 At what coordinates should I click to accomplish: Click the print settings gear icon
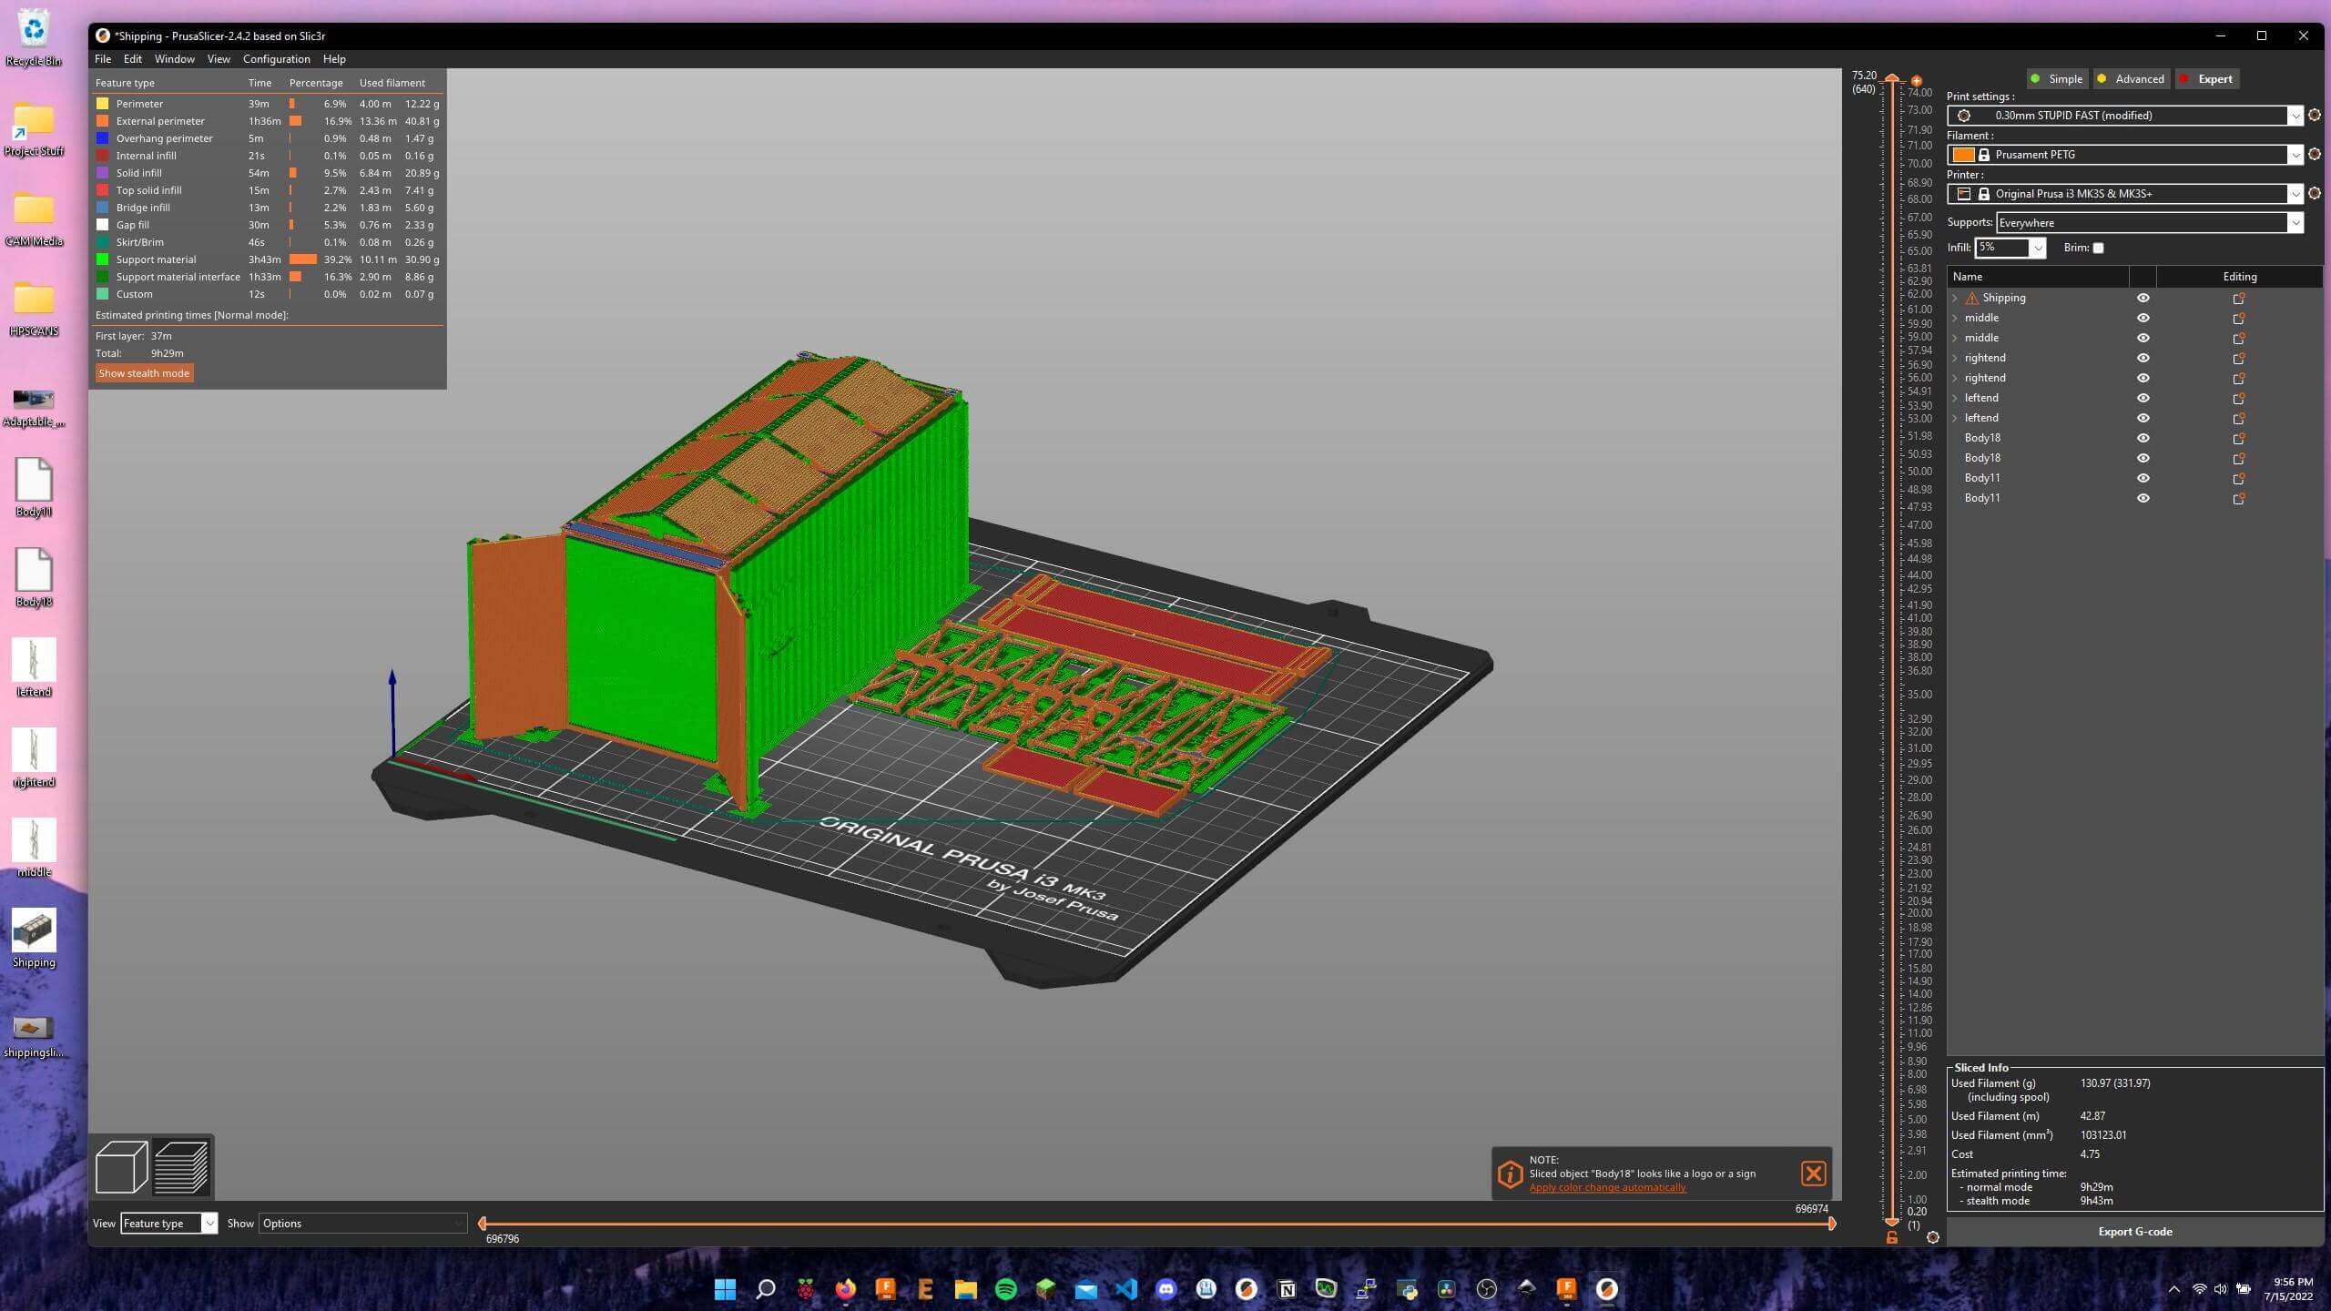(2314, 116)
